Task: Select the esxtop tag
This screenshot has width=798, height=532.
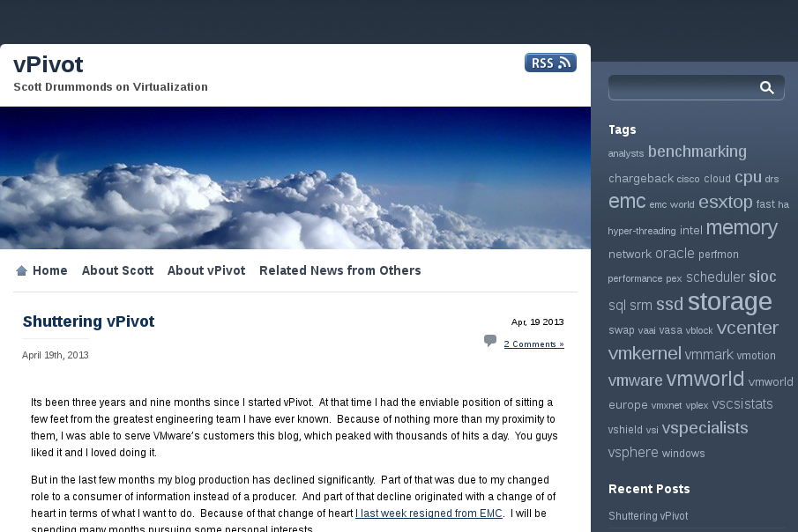Action: 725,203
